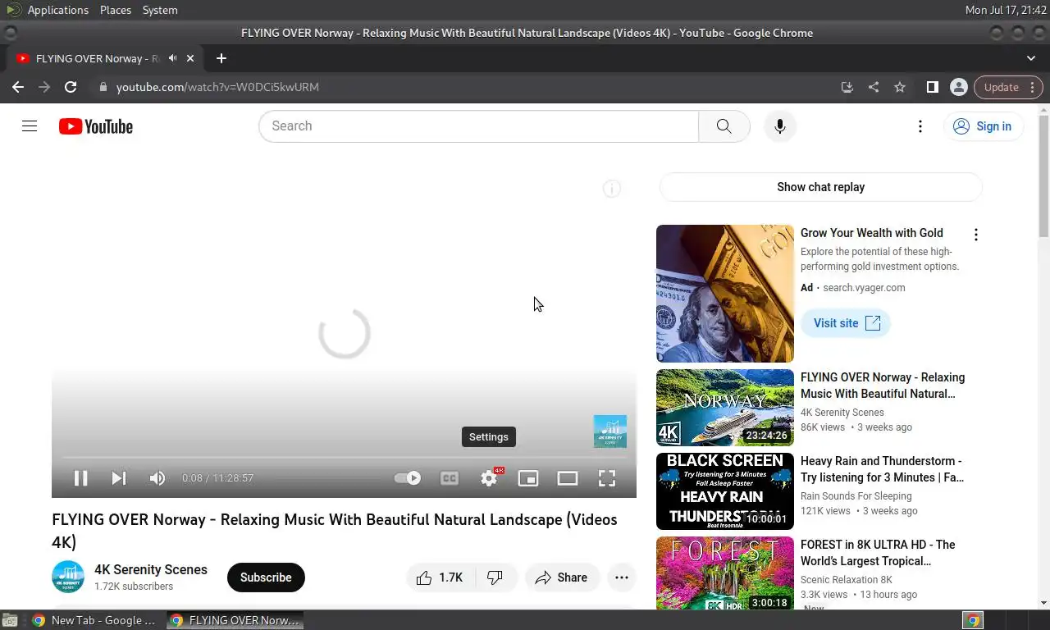Open 4K Serenity Scenes channel avatar
The image size is (1050, 630).
[x=68, y=577]
